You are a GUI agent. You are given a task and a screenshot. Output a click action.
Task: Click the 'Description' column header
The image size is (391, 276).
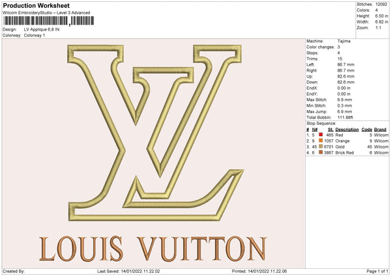347,130
